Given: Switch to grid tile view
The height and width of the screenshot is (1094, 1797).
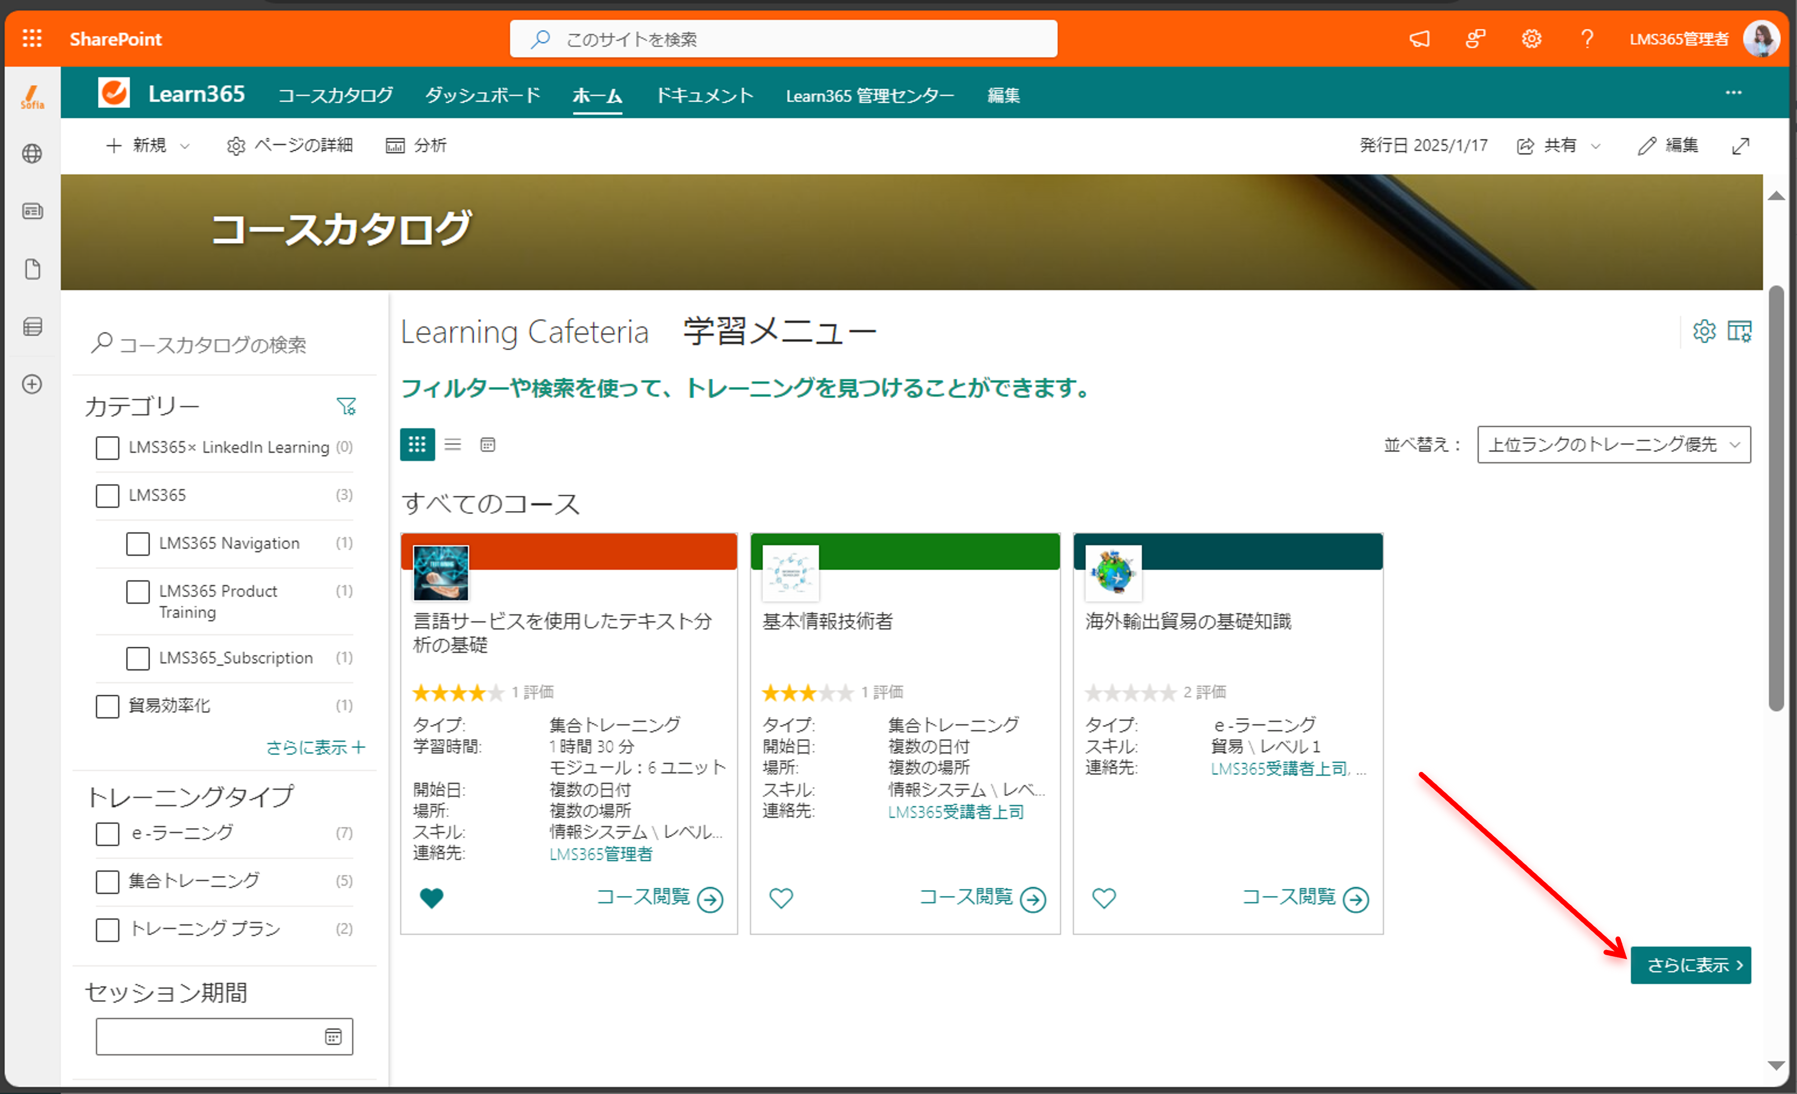Looking at the screenshot, I should 417,444.
